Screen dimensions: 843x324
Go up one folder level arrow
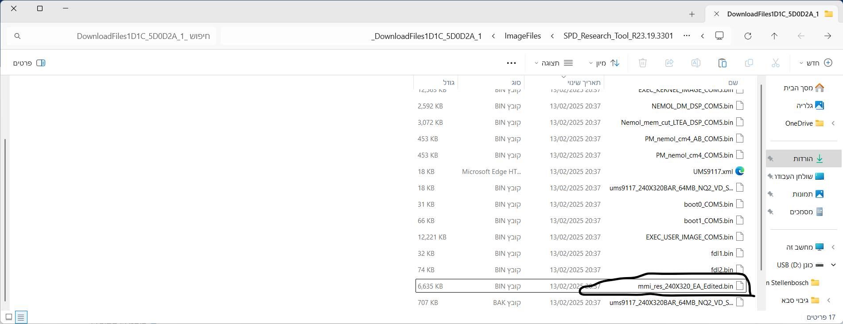pyautogui.click(x=774, y=36)
